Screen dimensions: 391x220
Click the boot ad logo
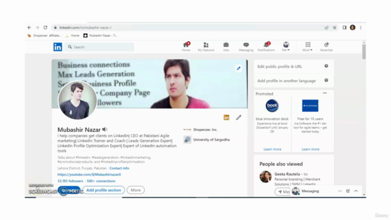coord(272,106)
